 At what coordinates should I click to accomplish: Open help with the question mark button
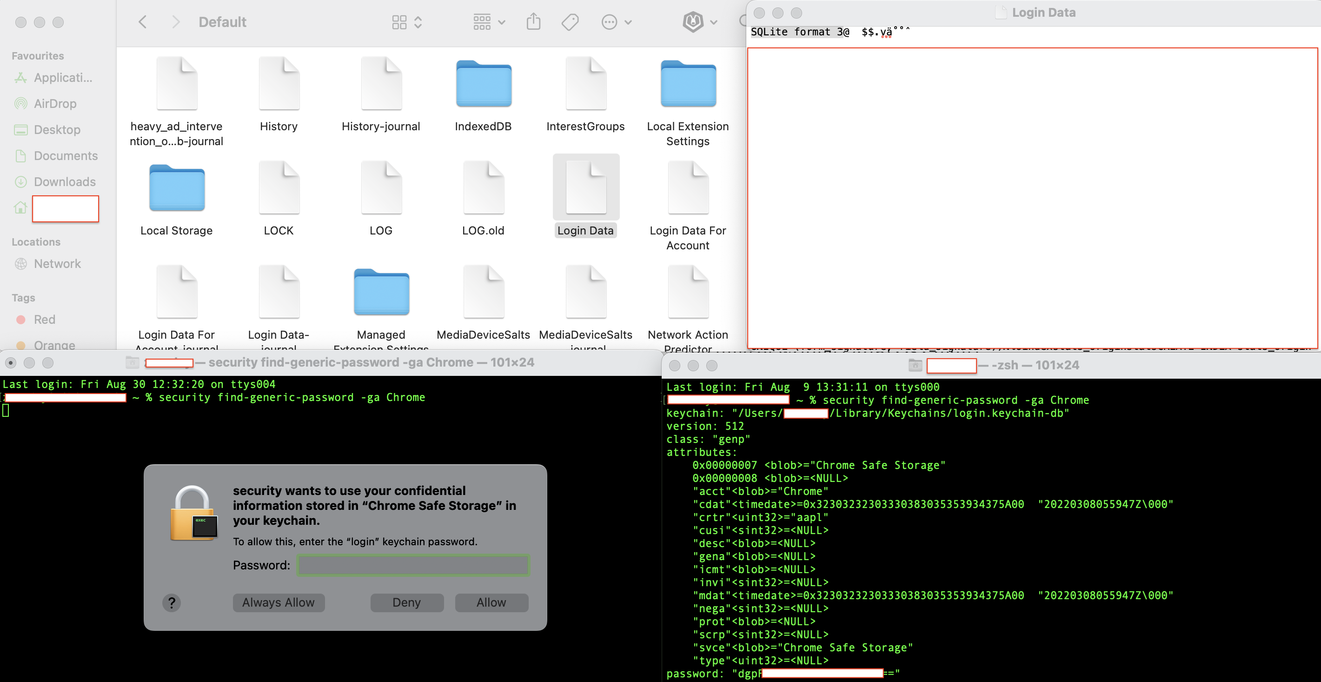click(172, 602)
